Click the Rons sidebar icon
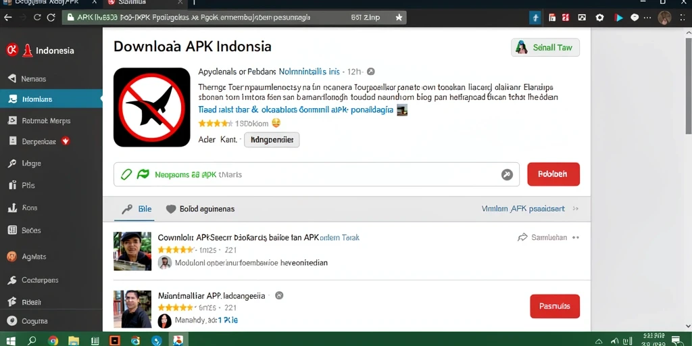 (12, 208)
